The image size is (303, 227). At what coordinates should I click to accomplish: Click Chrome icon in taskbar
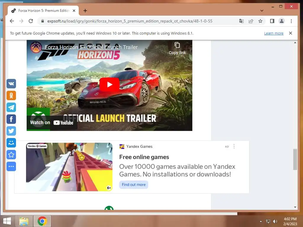pos(42,221)
